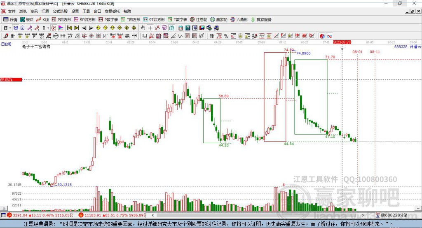Screen dimensions: 422x228
Task: Select the red pencil drawing tool
Action: 6,36
